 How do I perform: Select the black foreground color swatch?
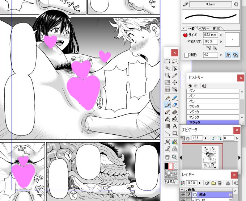pos(166,166)
